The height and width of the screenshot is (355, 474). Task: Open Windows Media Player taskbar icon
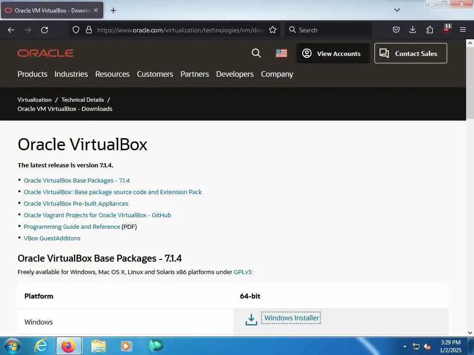(126, 346)
